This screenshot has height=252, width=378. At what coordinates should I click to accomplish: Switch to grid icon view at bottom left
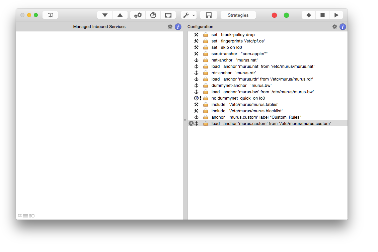click(x=20, y=216)
